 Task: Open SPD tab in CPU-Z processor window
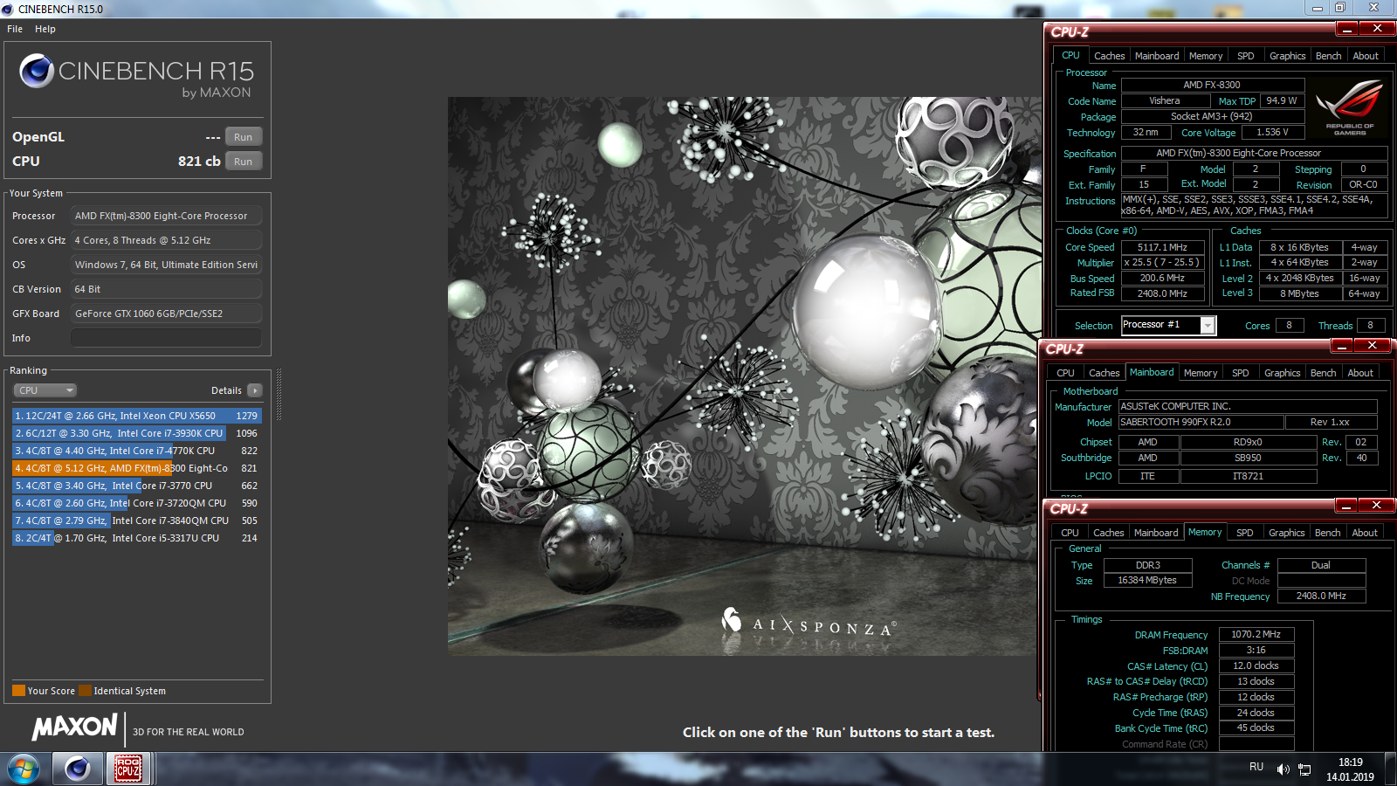[x=1246, y=56]
